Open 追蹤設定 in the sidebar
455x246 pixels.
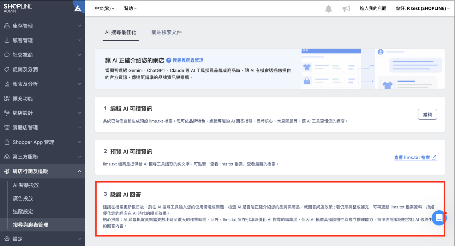coord(23,212)
